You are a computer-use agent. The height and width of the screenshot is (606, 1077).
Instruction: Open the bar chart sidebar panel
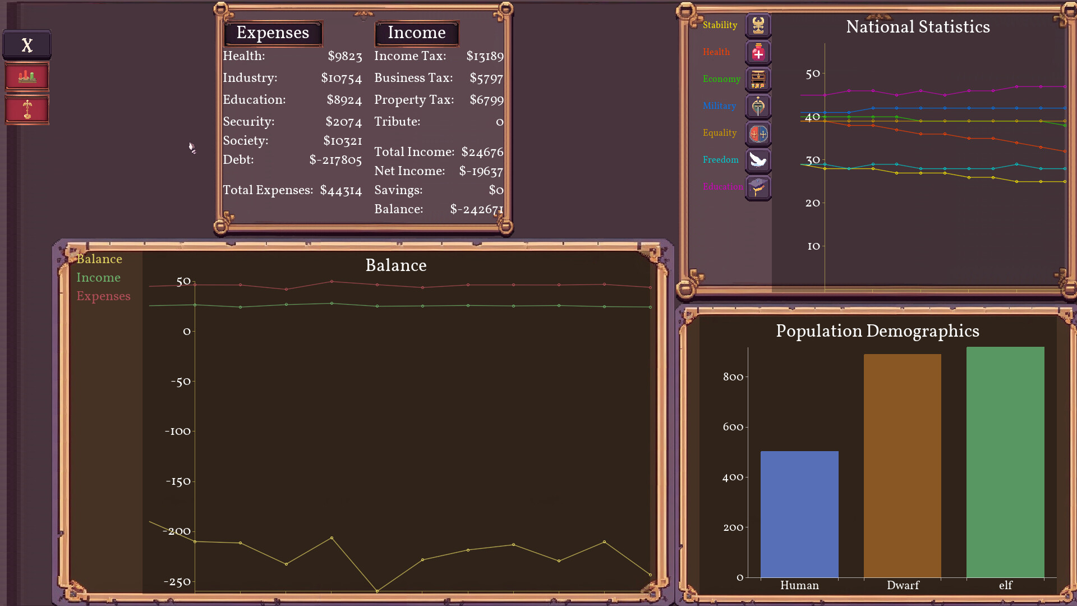pos(26,76)
